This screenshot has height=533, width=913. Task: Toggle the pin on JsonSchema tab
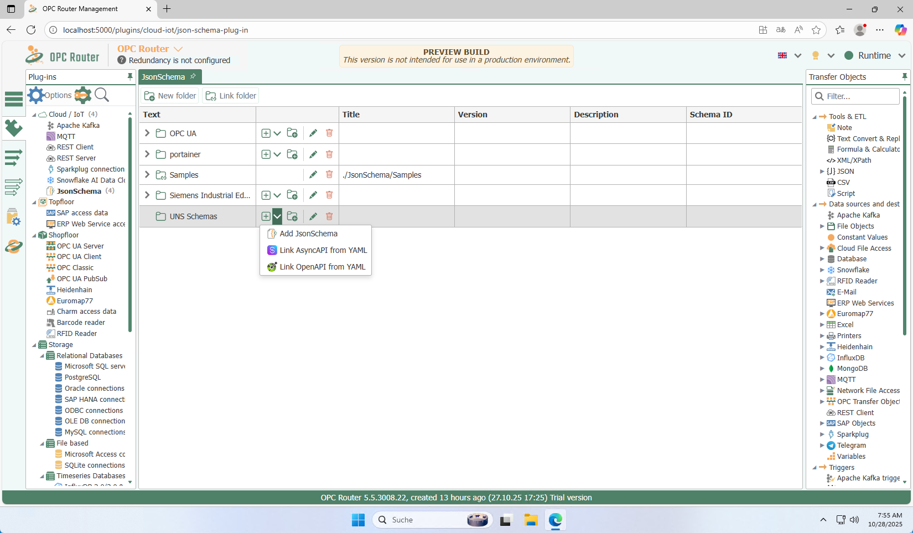(x=193, y=76)
